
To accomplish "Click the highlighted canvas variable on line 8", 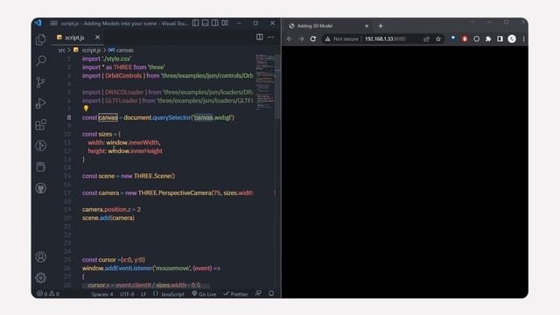I will pyautogui.click(x=108, y=117).
